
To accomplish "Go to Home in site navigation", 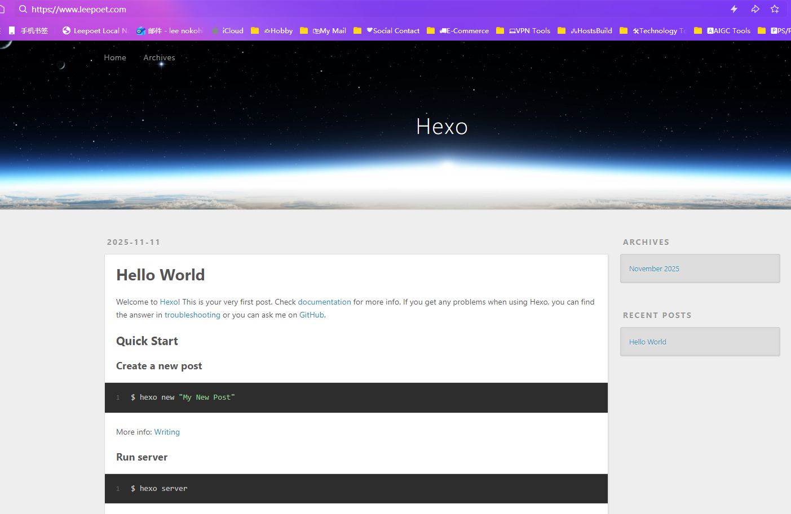I will [x=115, y=57].
